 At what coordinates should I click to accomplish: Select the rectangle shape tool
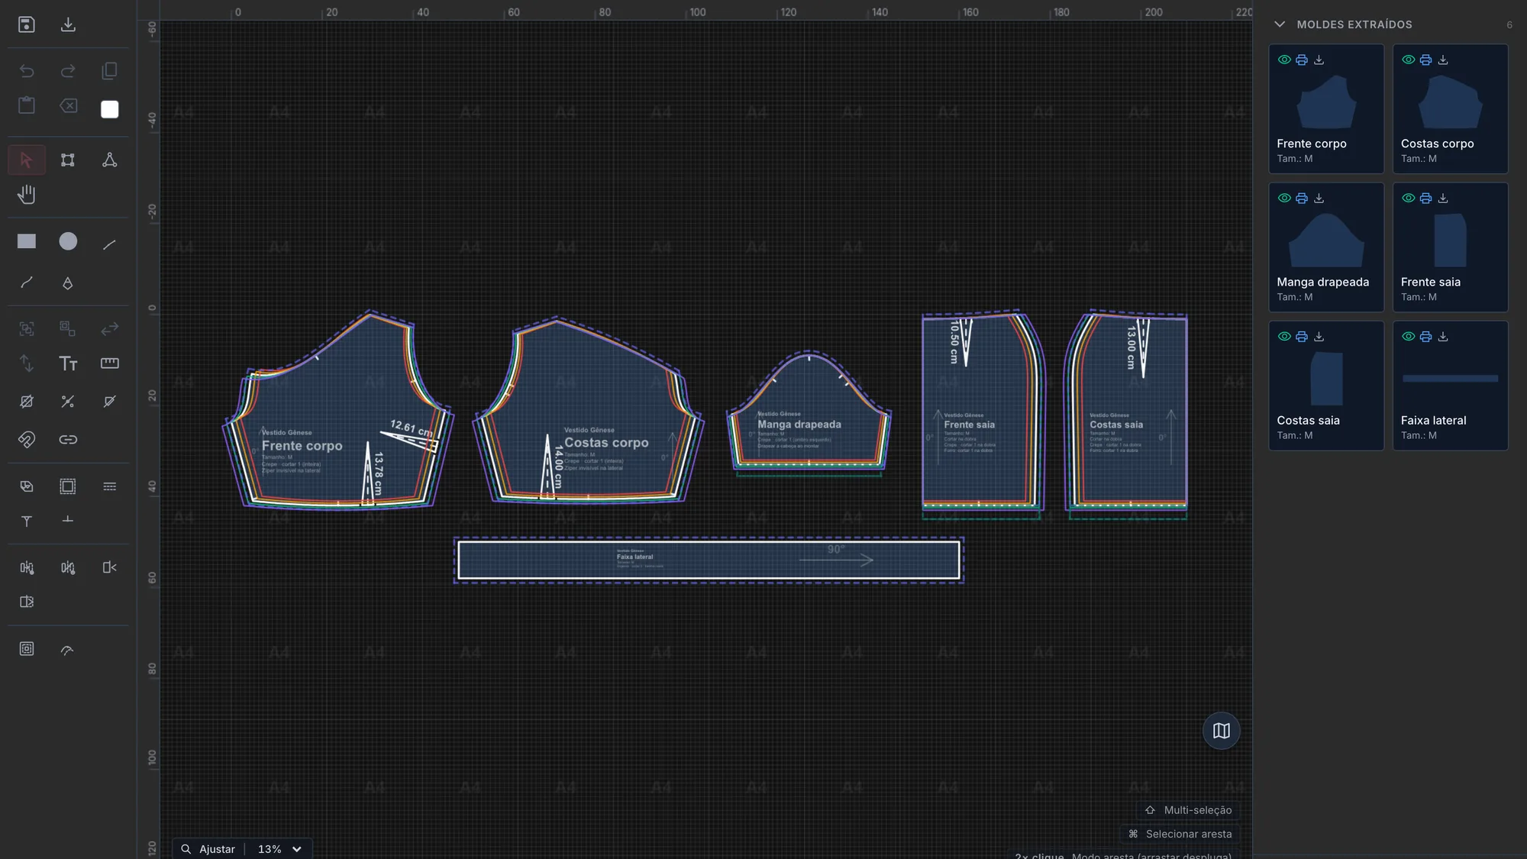click(x=27, y=241)
